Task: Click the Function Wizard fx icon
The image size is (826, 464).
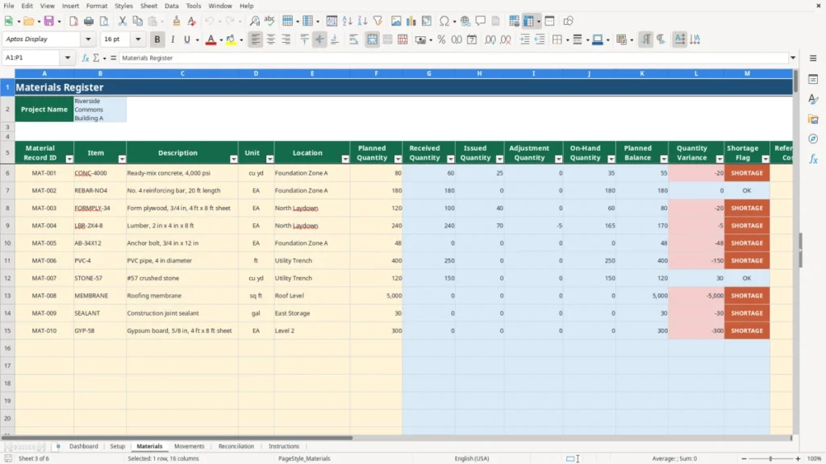Action: pos(86,58)
